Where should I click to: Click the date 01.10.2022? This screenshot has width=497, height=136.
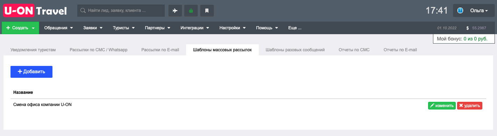pyautogui.click(x=447, y=28)
